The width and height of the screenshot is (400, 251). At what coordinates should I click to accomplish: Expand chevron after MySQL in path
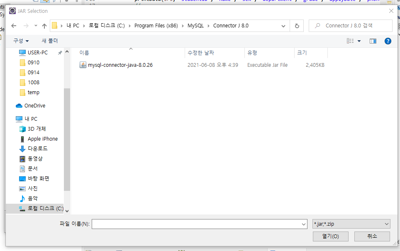pos(208,26)
